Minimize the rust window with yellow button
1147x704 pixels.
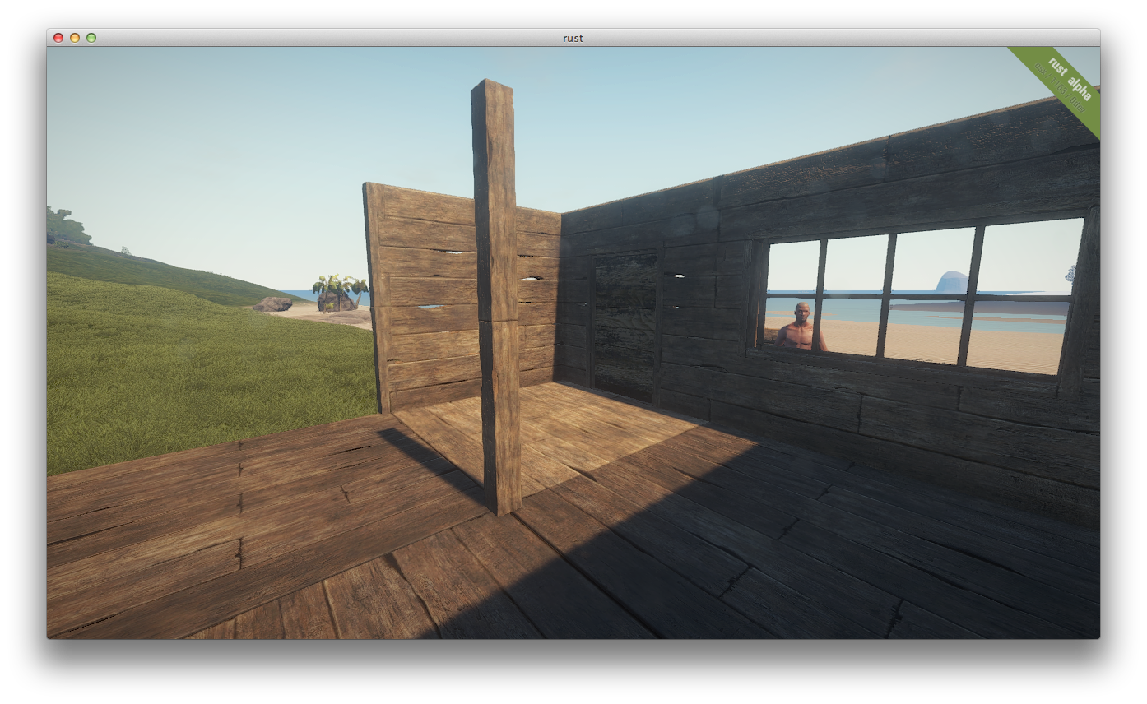(75, 38)
